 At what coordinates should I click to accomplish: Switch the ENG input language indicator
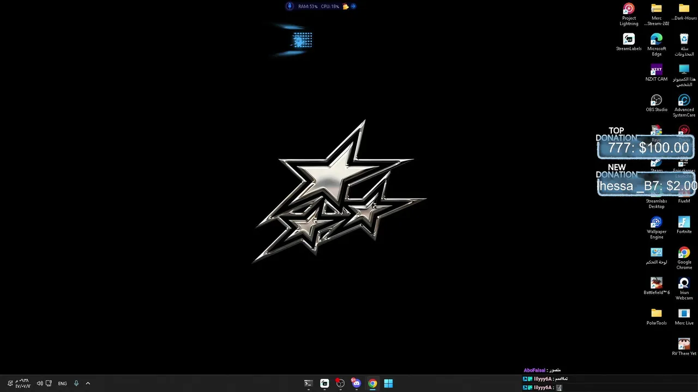[x=63, y=383]
